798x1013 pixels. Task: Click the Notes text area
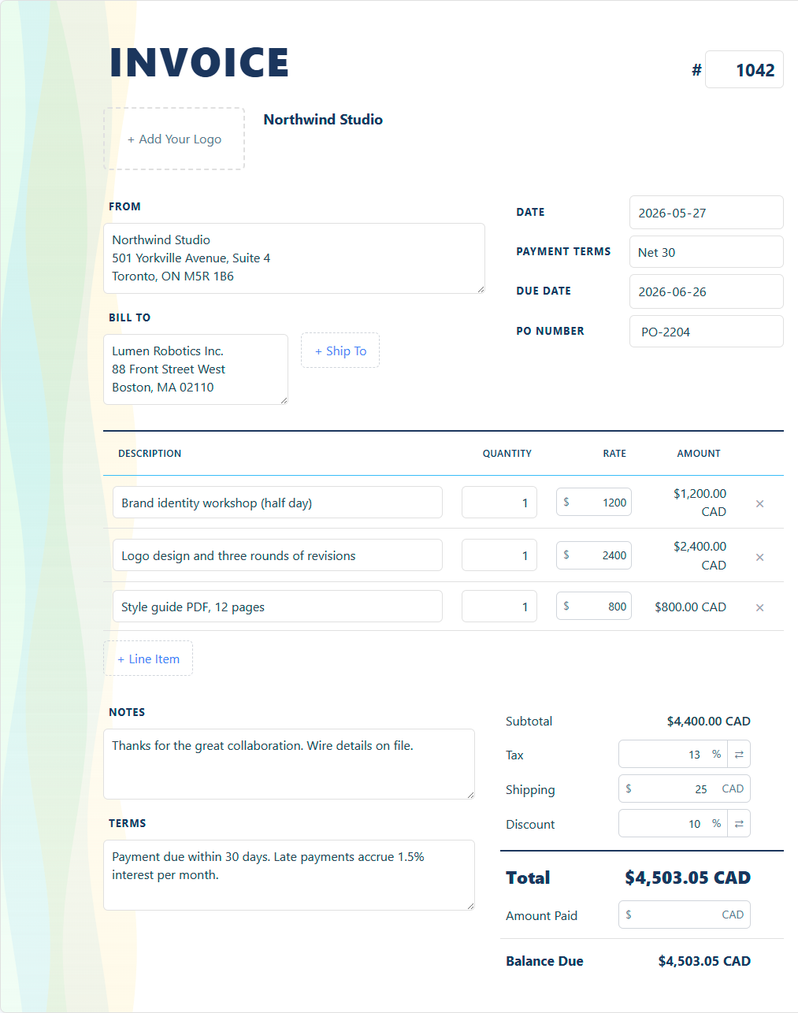[x=289, y=764]
